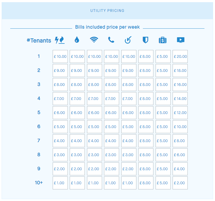215x201 pixels.
Task: Click the TV licence checkmark icon
Action: [128, 40]
